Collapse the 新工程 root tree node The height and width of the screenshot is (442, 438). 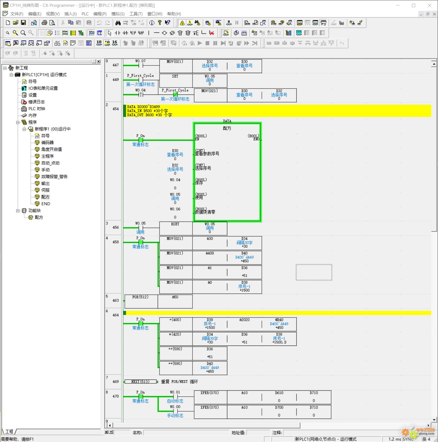point(5,68)
